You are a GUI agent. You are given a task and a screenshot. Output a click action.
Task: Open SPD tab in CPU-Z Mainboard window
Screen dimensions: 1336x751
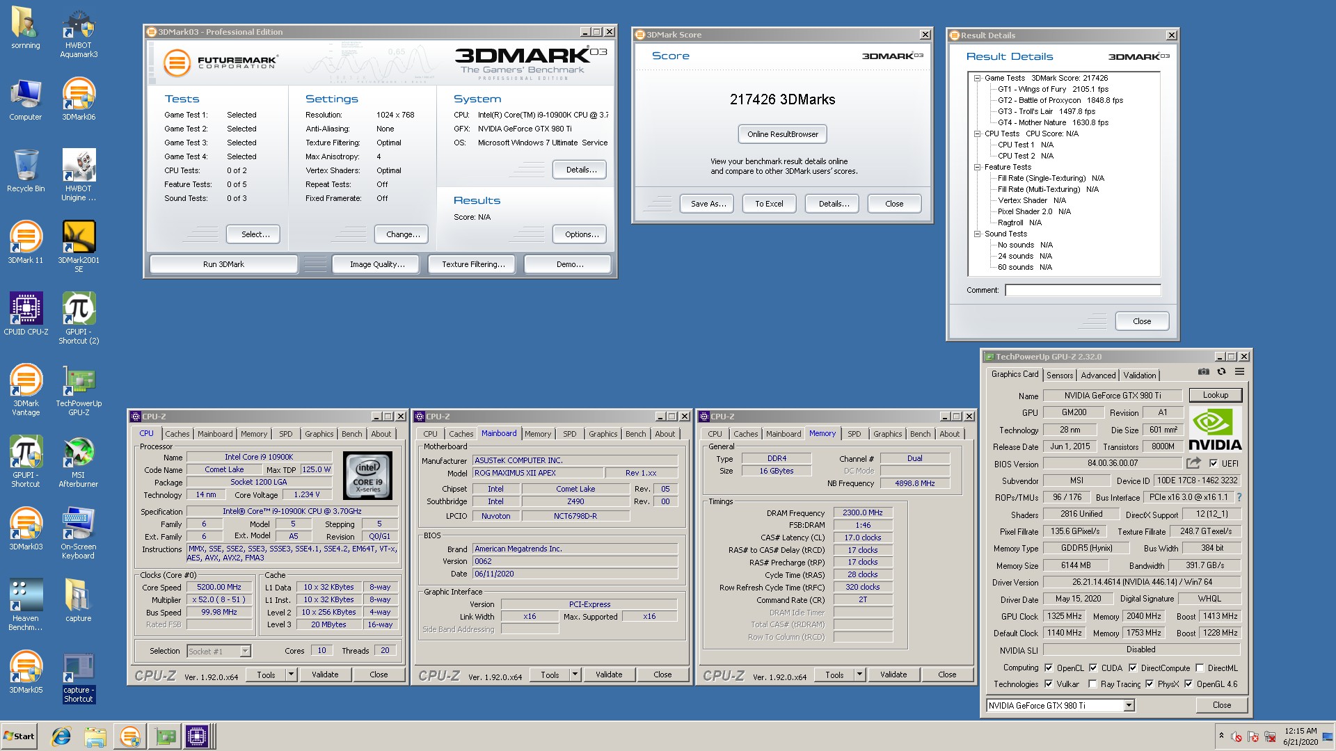[570, 433]
